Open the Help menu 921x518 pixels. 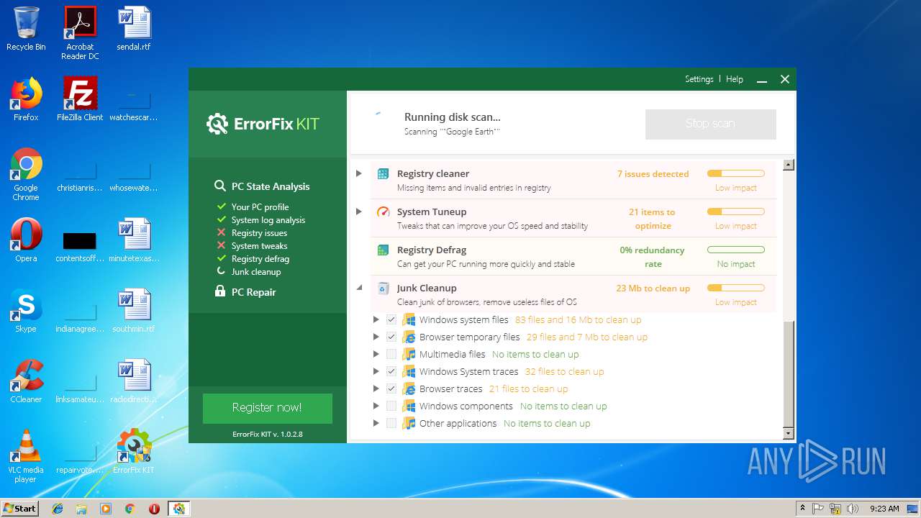click(x=735, y=79)
